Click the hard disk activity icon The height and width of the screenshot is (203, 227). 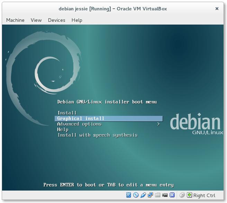coord(128,195)
